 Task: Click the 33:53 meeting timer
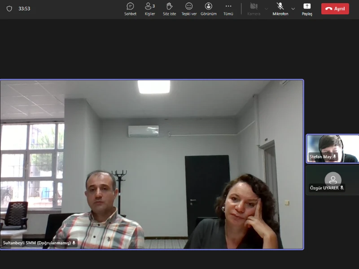tap(25, 9)
